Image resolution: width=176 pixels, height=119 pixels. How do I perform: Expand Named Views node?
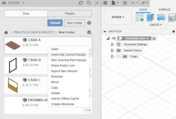tap(112, 51)
